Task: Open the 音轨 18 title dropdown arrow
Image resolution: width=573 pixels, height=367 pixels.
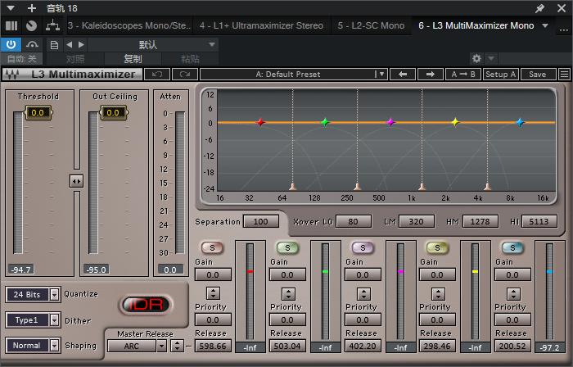Action: coord(11,8)
